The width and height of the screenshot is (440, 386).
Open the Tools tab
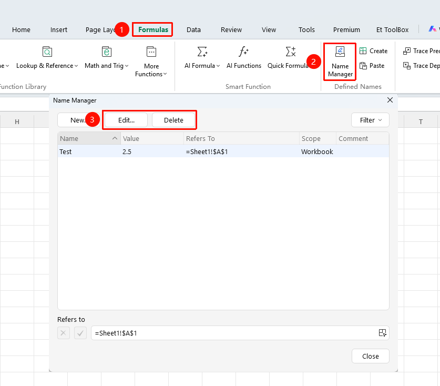click(306, 30)
